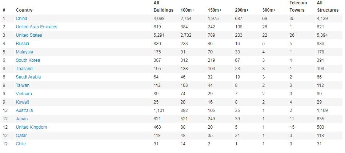Image resolution: width=345 pixels, height=153 pixels.
Task: Select the Japan link
Action: [22, 119]
